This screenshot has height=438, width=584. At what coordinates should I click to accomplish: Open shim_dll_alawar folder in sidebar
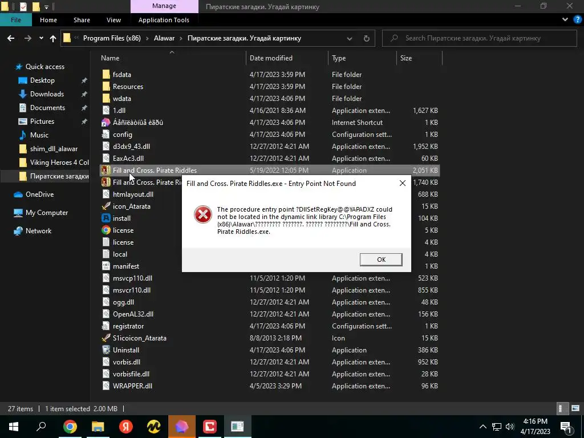54,149
